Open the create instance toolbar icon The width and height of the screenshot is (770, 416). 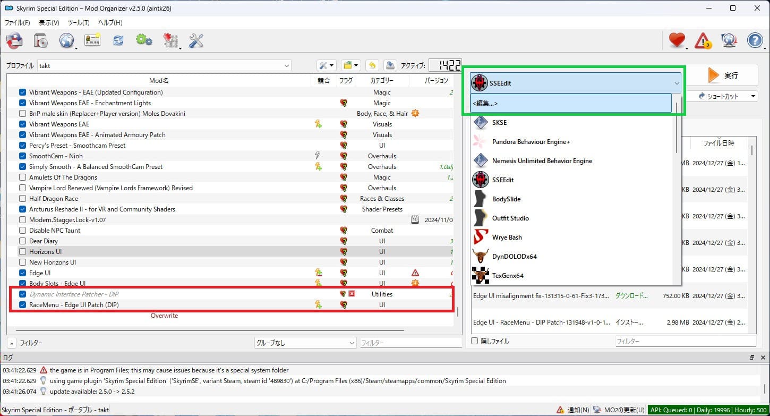click(14, 40)
